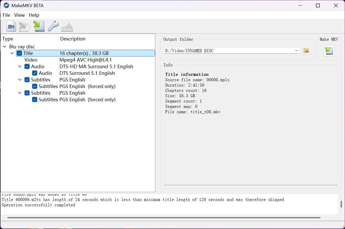Uncheck the Title checkbox

click(19, 53)
